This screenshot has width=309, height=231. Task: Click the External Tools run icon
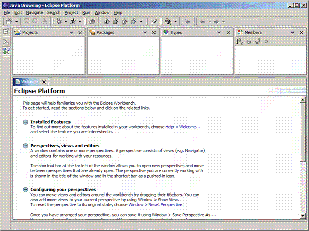[x=168, y=22]
